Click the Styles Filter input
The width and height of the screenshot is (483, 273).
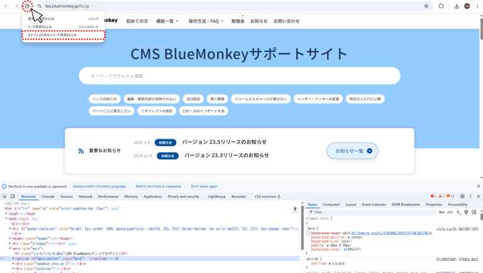372,212
